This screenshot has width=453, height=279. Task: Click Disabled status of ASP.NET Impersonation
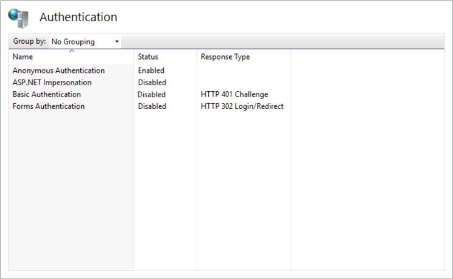[152, 83]
